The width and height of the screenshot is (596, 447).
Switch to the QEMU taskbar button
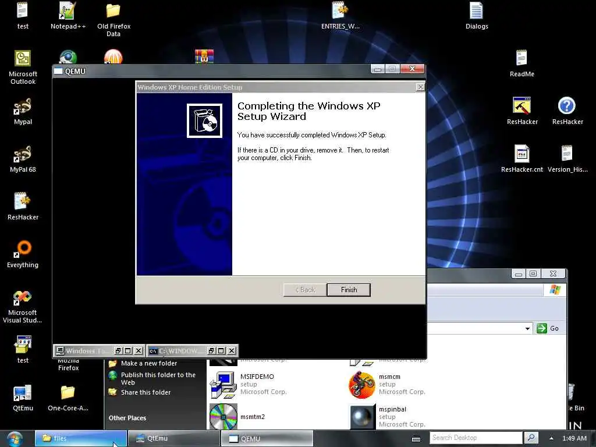[267, 438]
